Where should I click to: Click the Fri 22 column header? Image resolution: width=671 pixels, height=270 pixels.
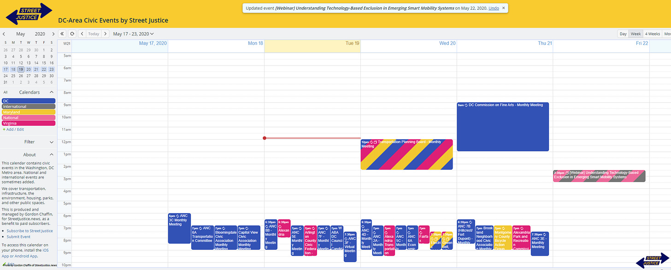pos(642,43)
